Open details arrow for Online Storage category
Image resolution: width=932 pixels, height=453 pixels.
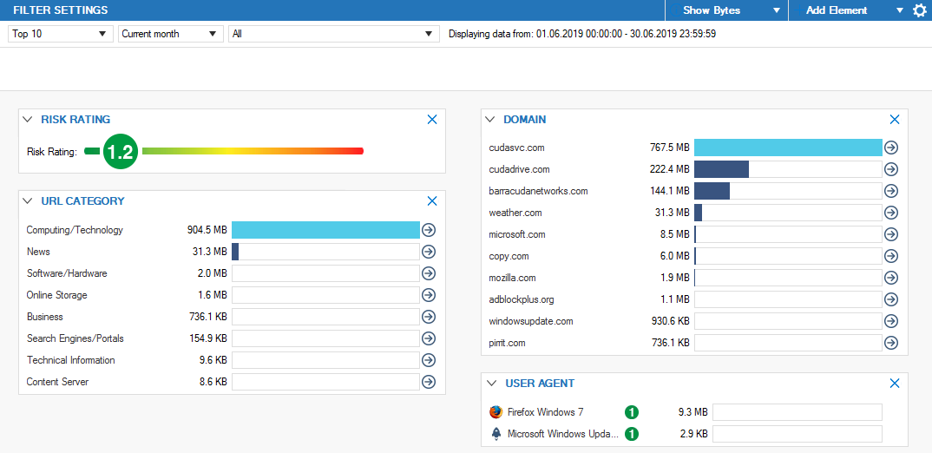[x=429, y=295]
